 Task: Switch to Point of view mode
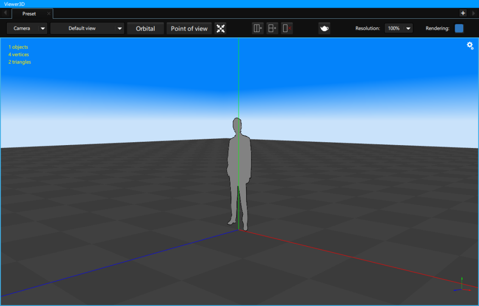point(189,28)
